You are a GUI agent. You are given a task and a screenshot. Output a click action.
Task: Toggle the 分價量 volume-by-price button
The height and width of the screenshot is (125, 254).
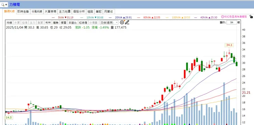coord(93,23)
